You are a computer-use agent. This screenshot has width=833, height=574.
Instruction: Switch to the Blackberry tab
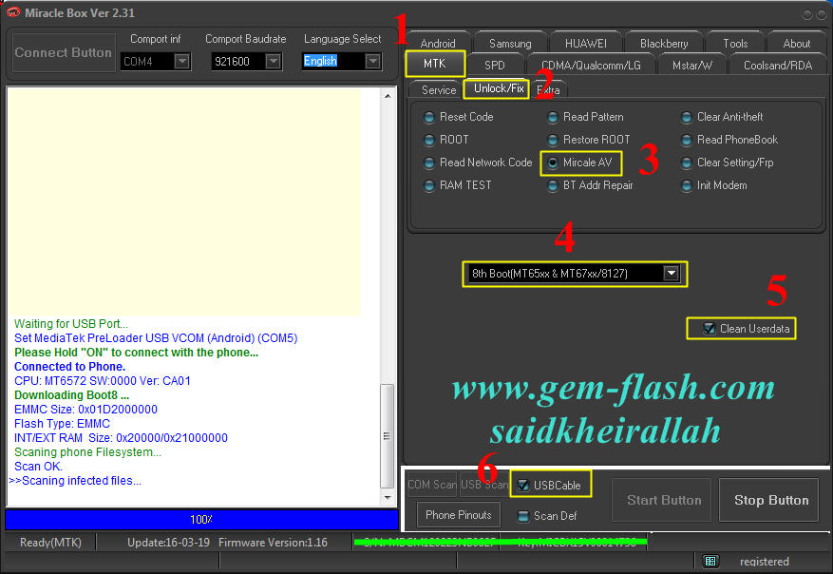point(664,43)
